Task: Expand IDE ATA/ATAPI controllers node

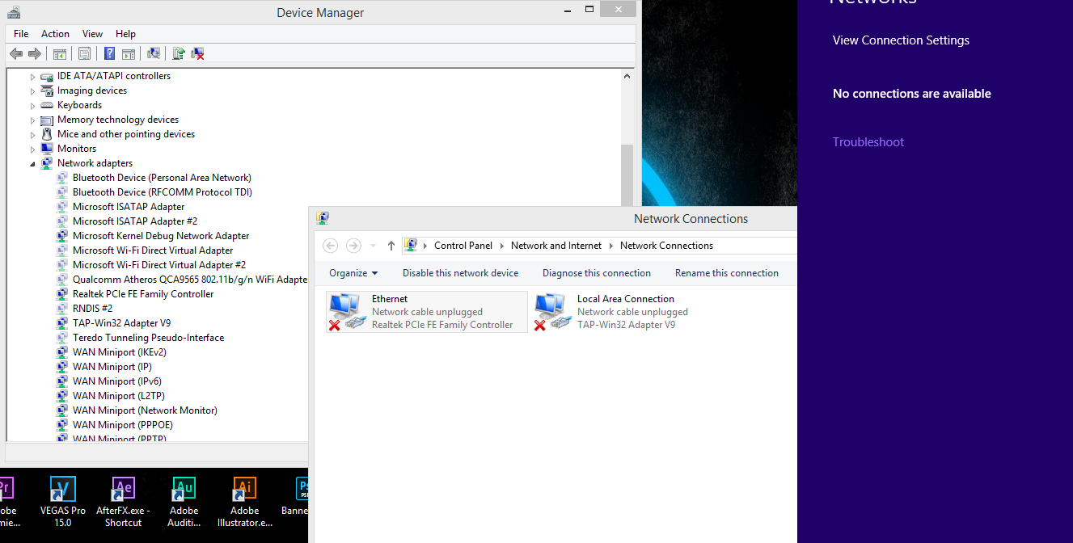Action: [x=33, y=77]
